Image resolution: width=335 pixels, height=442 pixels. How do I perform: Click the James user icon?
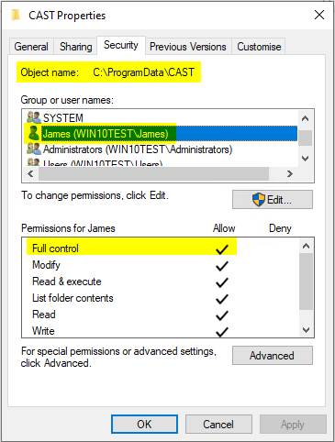33,133
